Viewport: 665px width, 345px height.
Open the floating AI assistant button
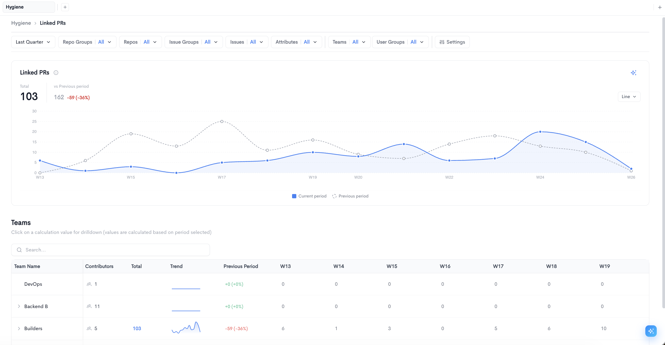point(651,331)
